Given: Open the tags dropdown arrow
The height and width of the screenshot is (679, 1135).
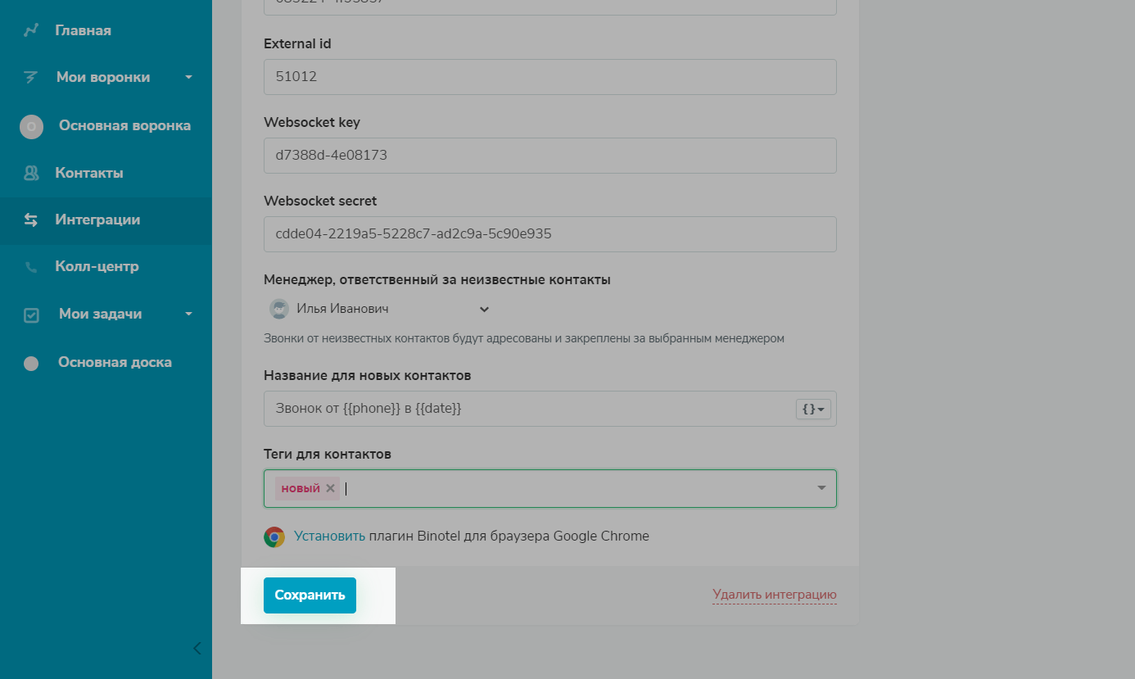Looking at the screenshot, I should [x=821, y=488].
